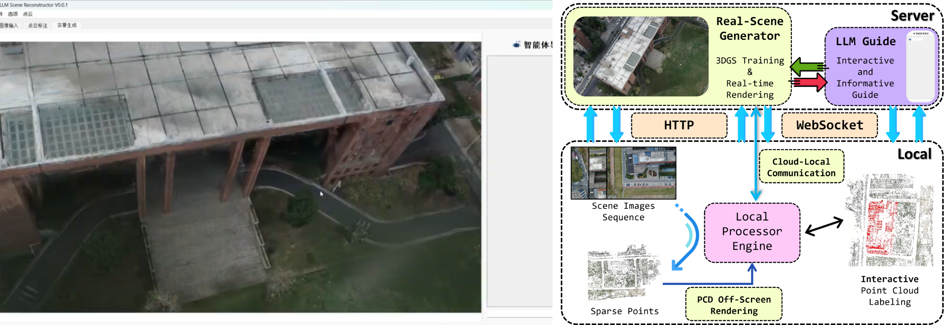
Task: Click the Sparse Points caption
Action: point(624,311)
